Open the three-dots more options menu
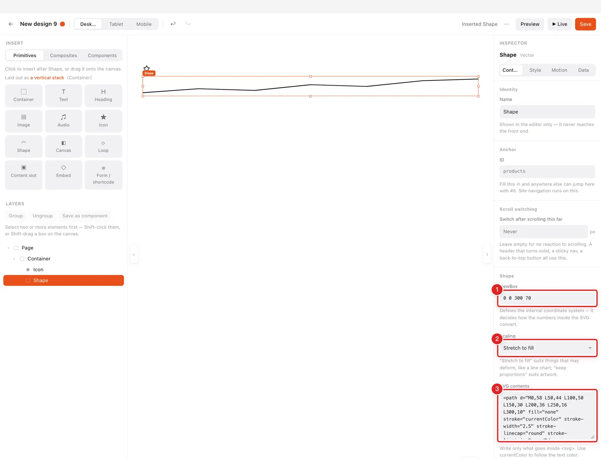601x459 pixels. [x=507, y=24]
